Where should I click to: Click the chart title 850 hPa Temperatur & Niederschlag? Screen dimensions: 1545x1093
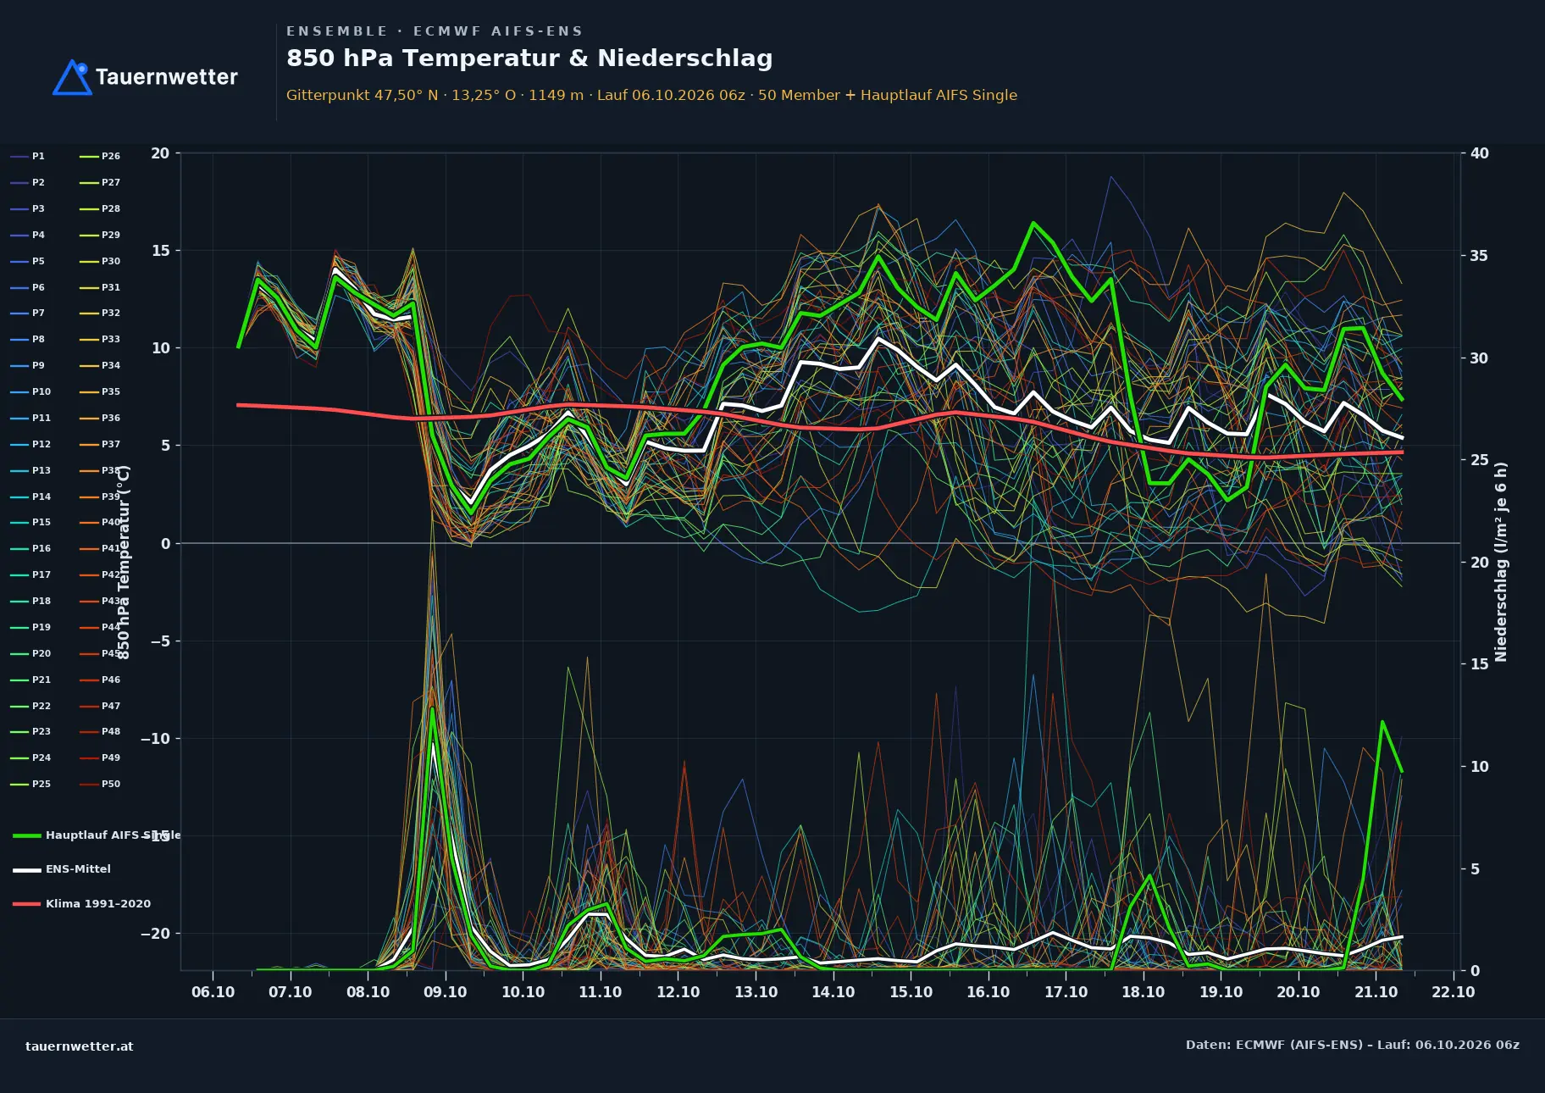[529, 58]
